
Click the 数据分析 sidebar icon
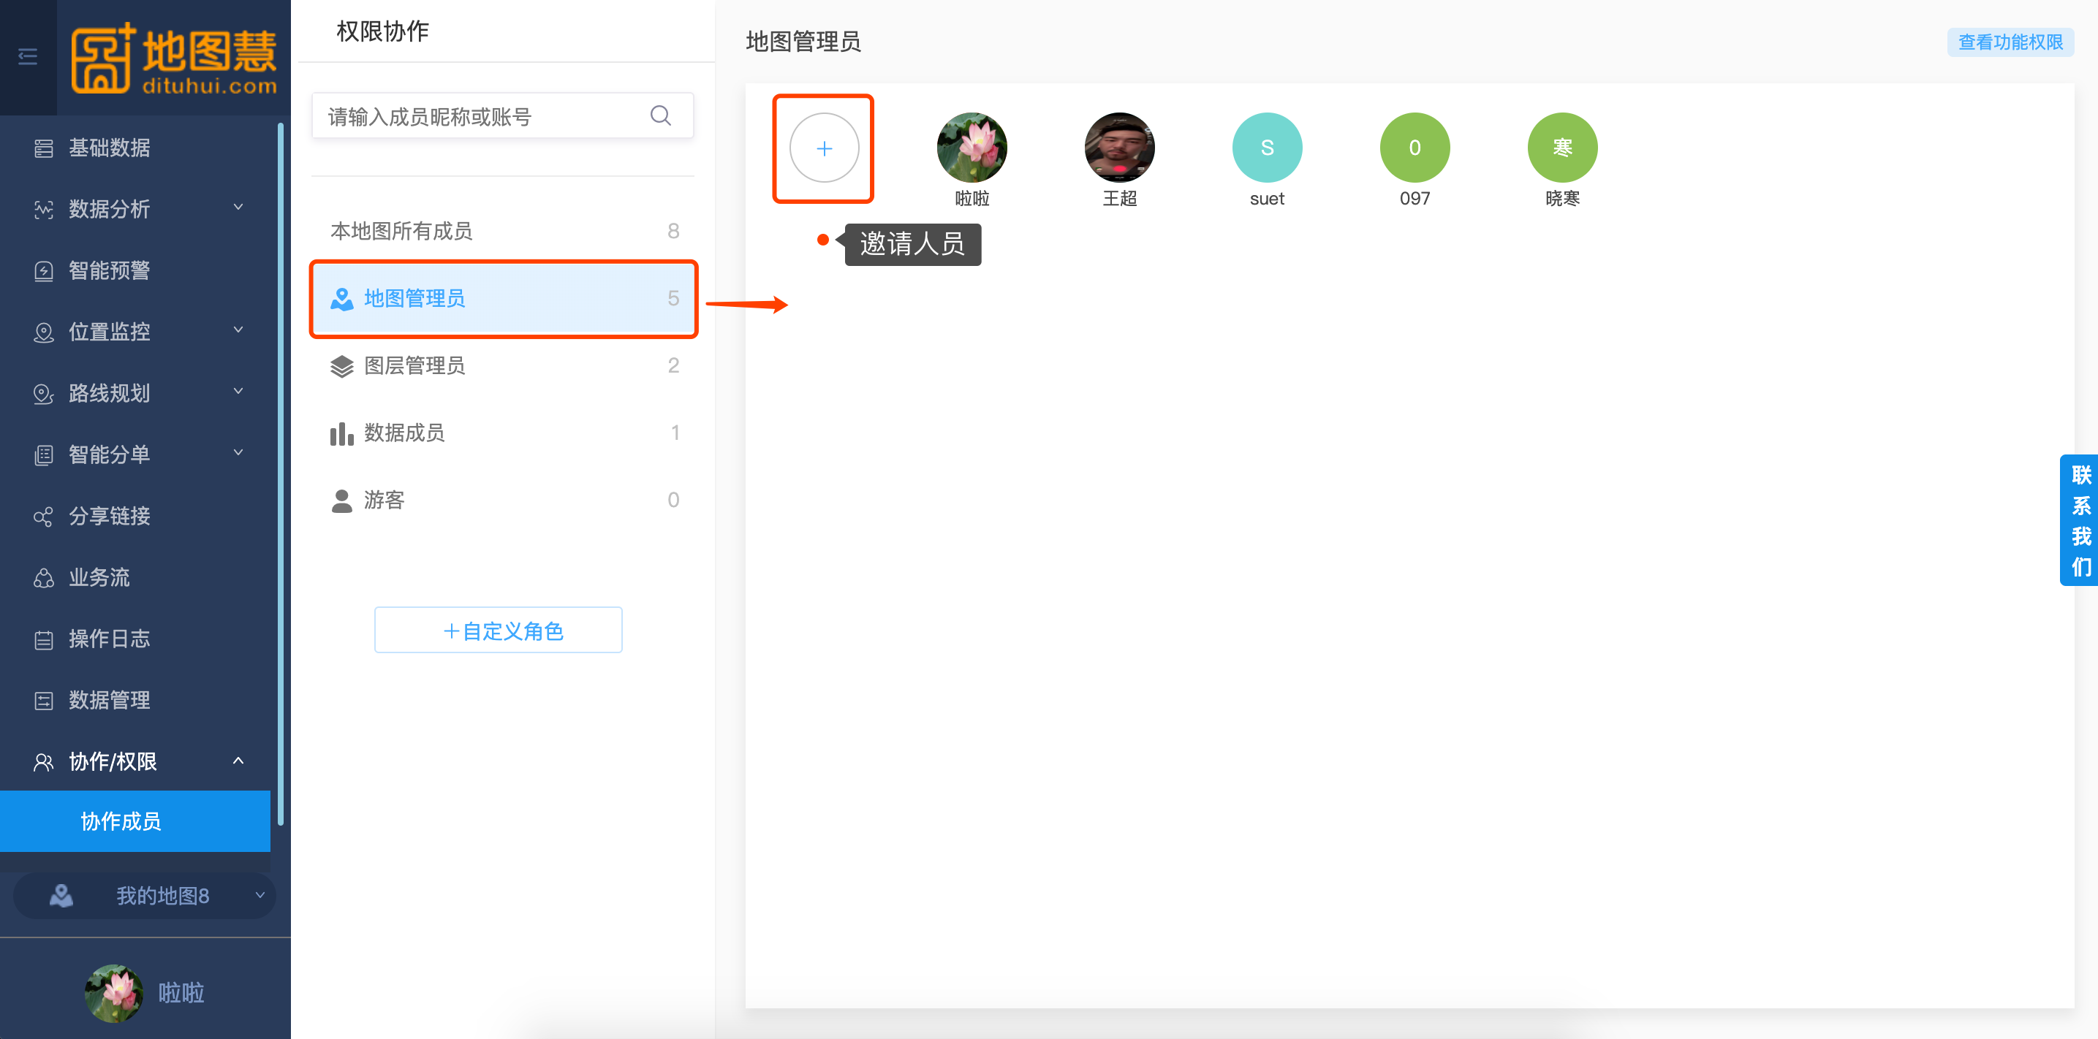pos(44,209)
